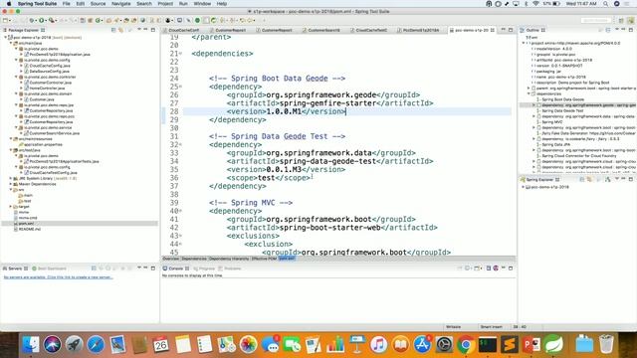Click green Run button in toolbar
Viewport: 637px width, 358px height.
42,20
